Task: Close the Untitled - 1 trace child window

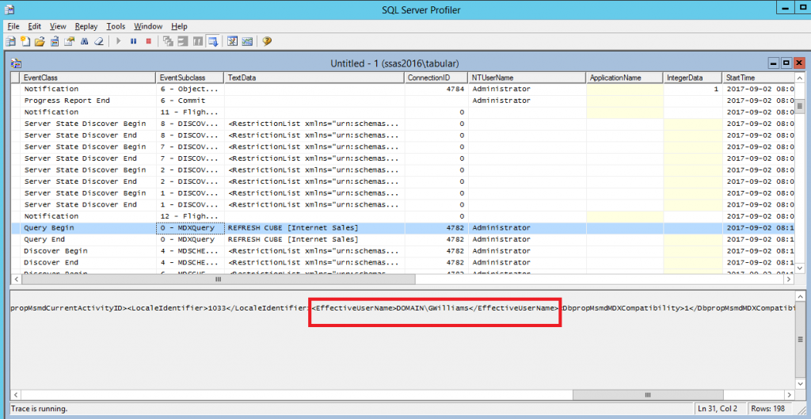Action: (x=799, y=63)
